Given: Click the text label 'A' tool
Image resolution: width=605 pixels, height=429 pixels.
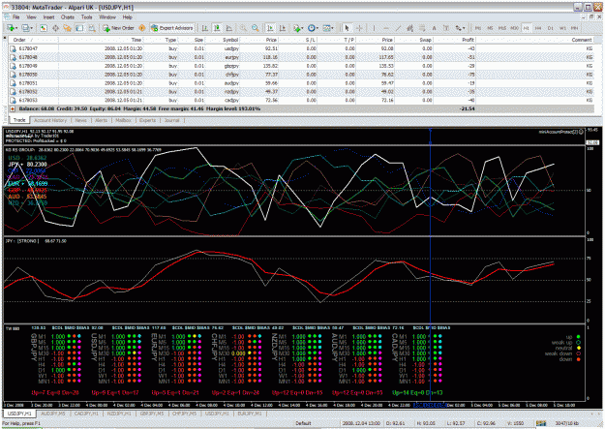Looking at the screenshot, I should [434, 28].
